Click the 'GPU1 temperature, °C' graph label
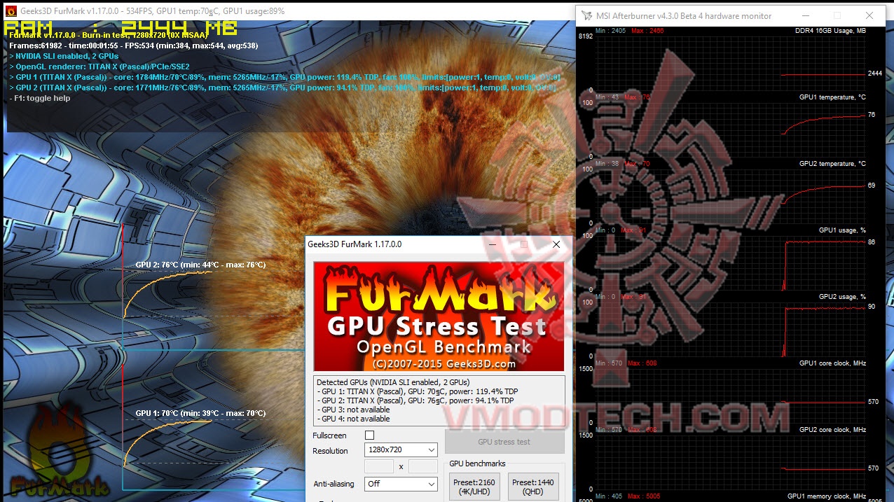The width and height of the screenshot is (894, 502). tap(832, 97)
